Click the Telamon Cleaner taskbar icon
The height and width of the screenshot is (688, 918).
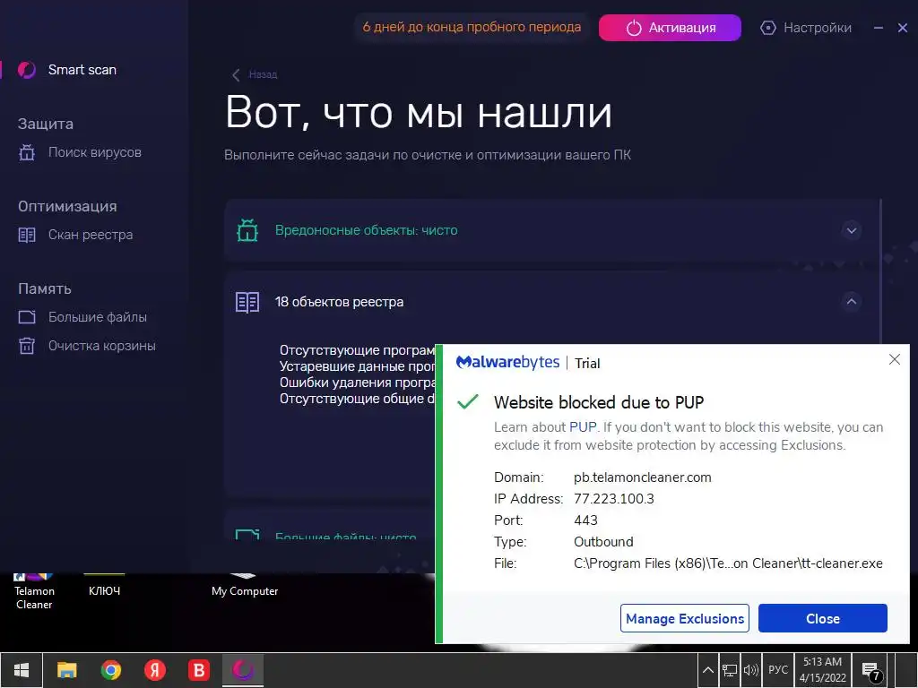(x=243, y=670)
